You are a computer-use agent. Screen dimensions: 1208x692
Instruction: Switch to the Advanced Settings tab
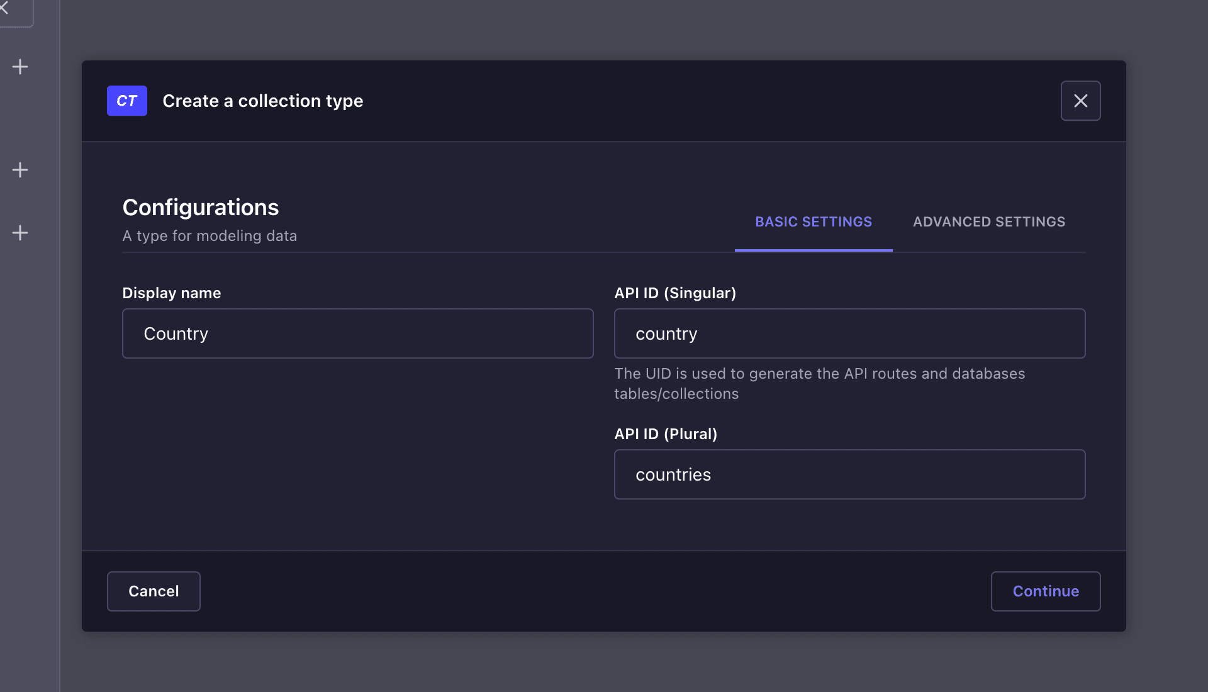(x=988, y=222)
